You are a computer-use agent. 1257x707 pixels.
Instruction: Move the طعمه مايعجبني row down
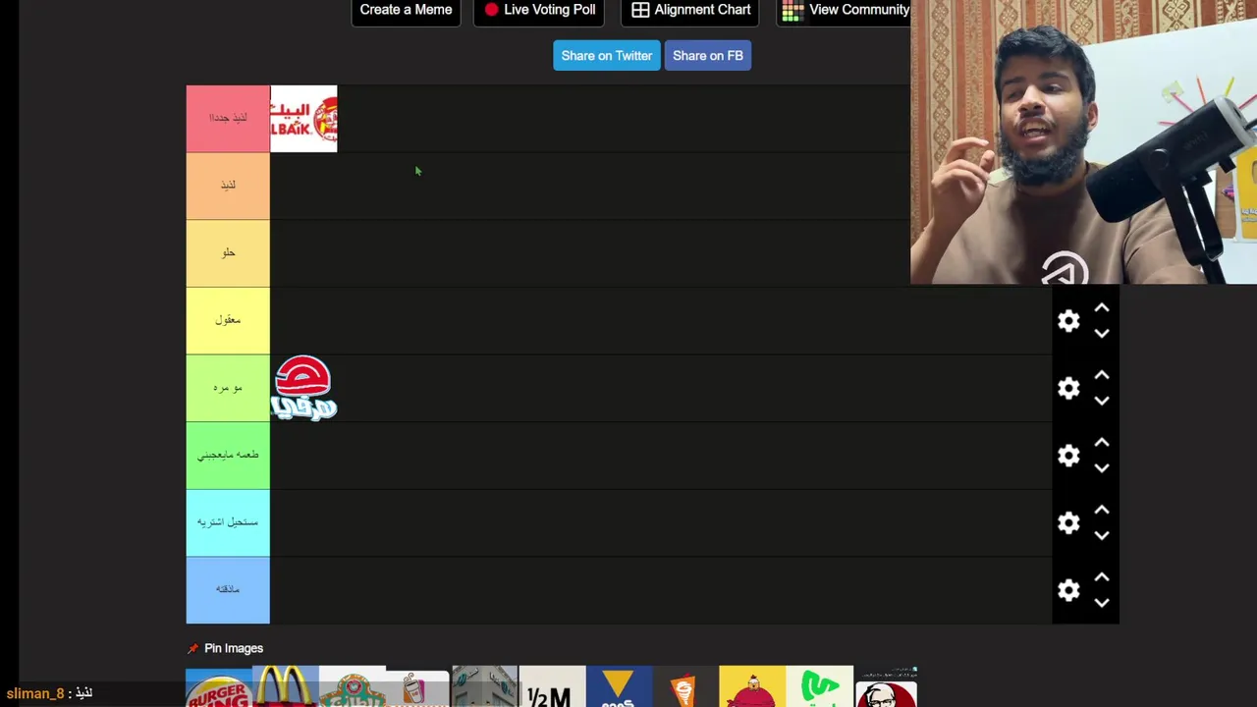[1102, 468]
